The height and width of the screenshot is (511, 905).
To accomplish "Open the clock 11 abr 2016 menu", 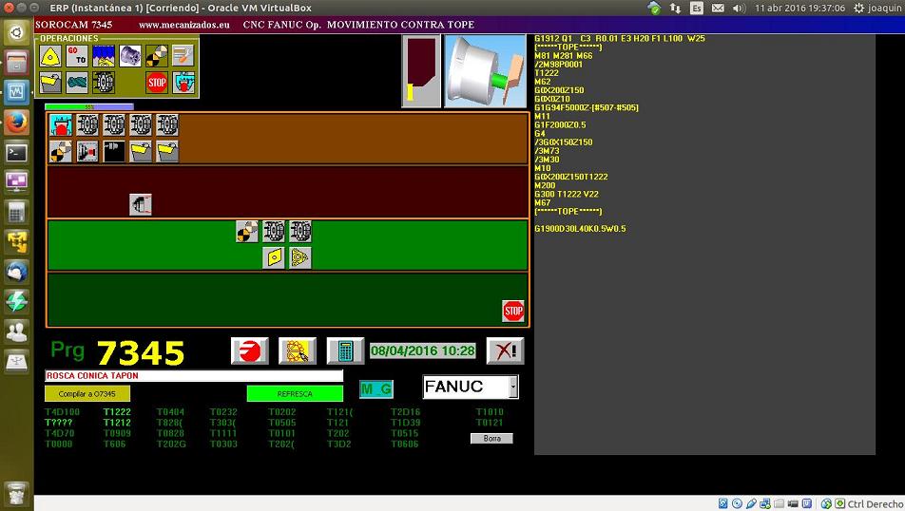I will click(800, 9).
